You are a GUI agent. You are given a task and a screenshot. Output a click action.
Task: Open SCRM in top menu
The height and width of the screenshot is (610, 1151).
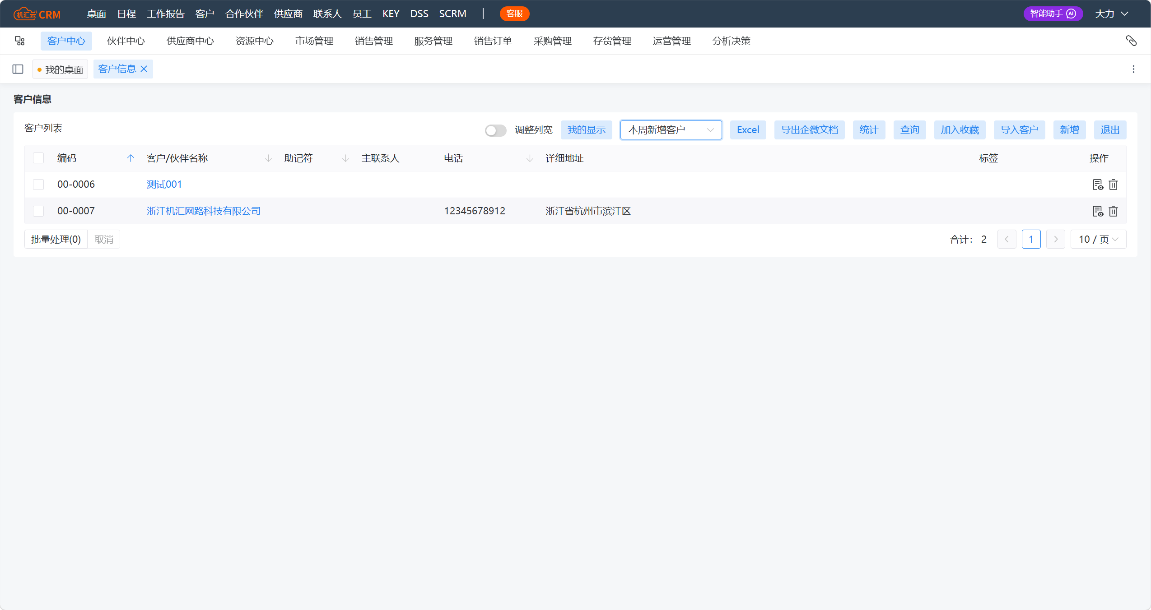(x=453, y=14)
